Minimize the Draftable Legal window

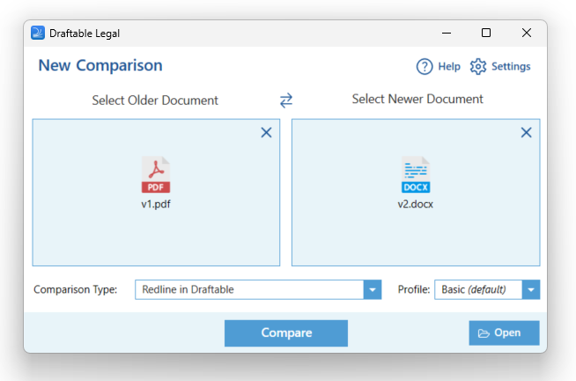pyautogui.click(x=447, y=33)
